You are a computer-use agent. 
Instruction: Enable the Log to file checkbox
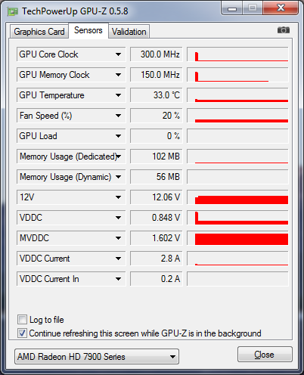22,320
